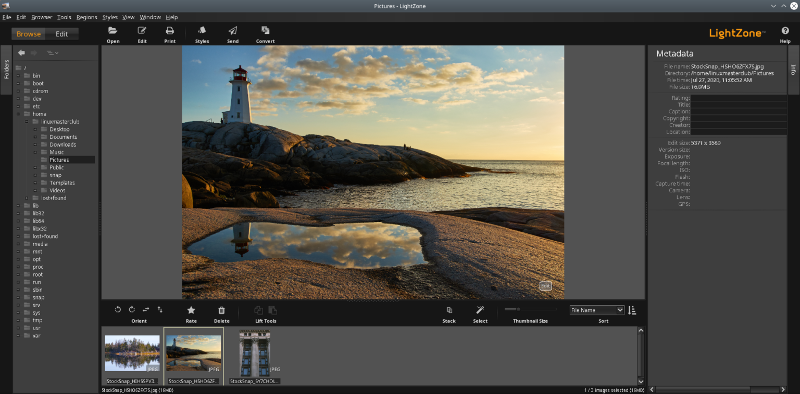Open the Help menu
Screen dimensions: 800x394
tap(171, 17)
